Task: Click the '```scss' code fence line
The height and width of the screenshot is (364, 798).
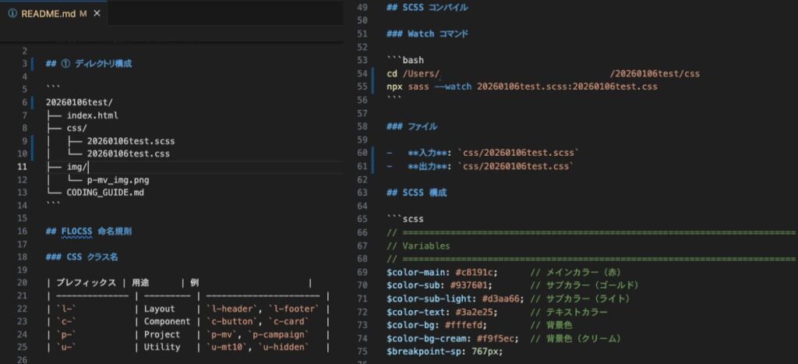Action: [405, 219]
